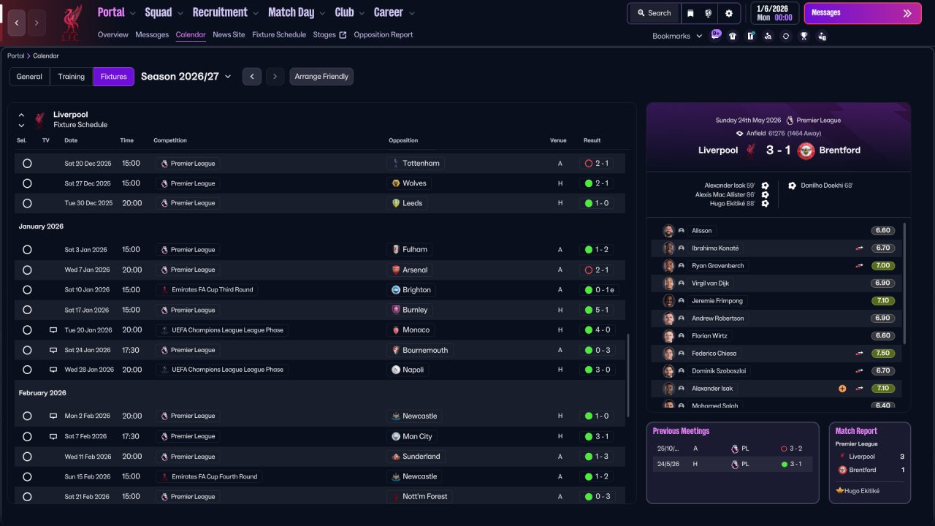
Task: Select the Brighton fixture radio button
Action: point(27,290)
